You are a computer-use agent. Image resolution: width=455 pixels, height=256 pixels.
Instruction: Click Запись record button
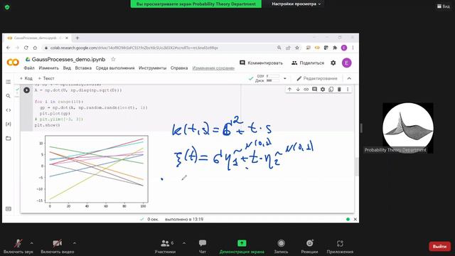(x=281, y=247)
